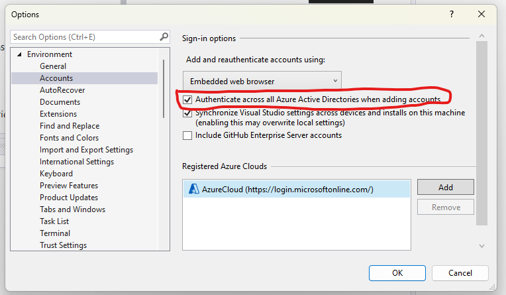Click the Azure logo icon beside AzureCloud
Screen dimensions: 506x295
193,189
